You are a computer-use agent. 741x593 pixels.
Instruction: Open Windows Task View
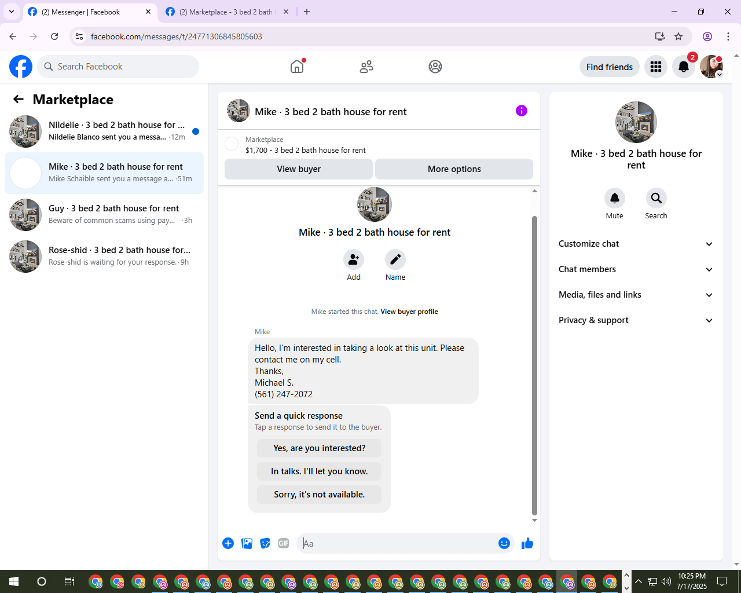coord(69,581)
